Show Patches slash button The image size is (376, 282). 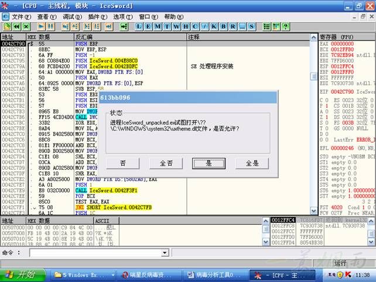click(204, 26)
